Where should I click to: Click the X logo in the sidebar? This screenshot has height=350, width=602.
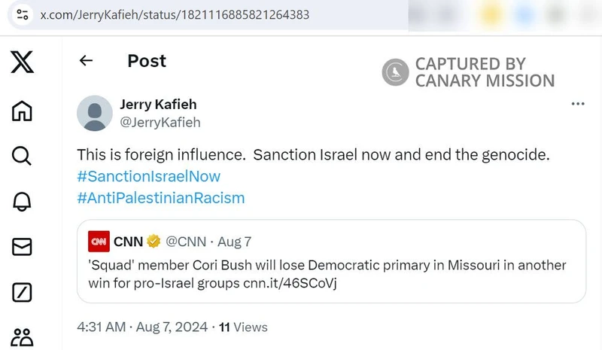pos(22,62)
